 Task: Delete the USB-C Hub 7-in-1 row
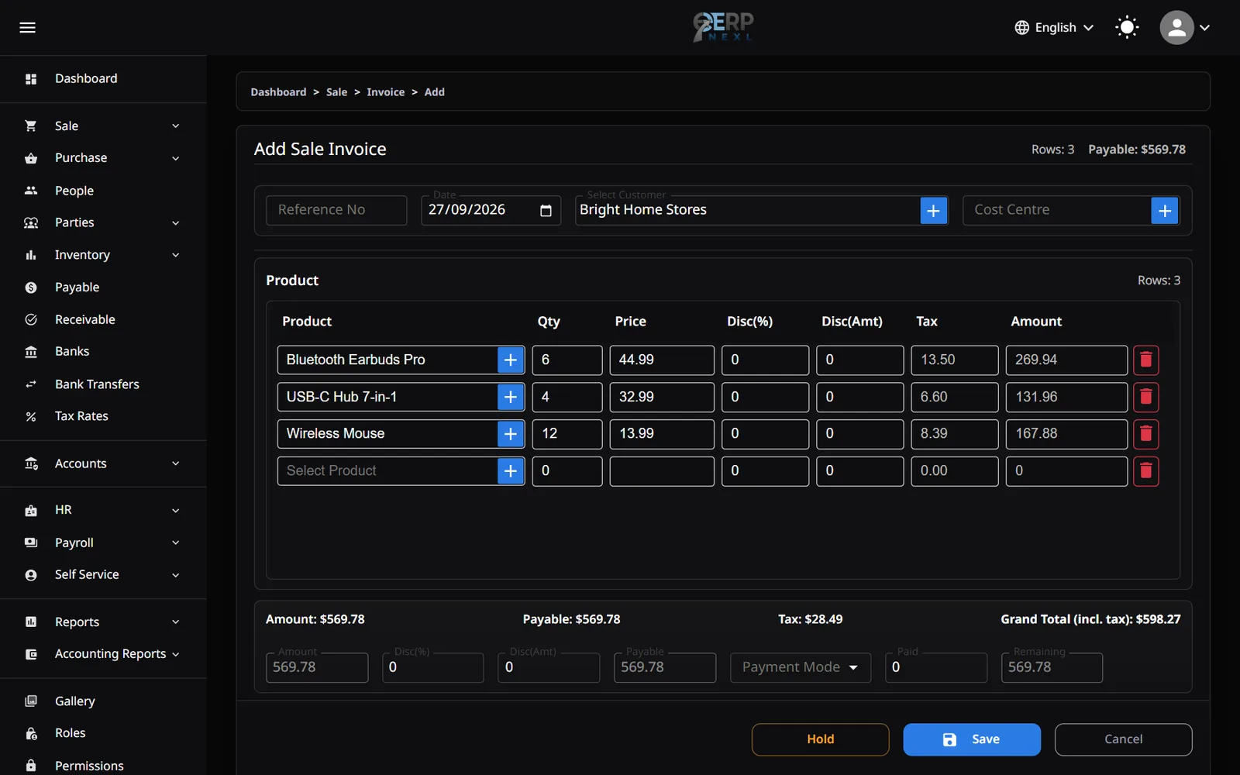(x=1146, y=398)
